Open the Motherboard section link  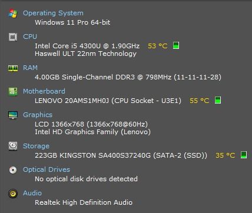pyautogui.click(x=44, y=91)
